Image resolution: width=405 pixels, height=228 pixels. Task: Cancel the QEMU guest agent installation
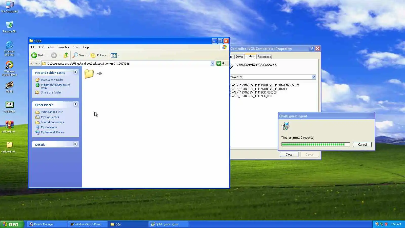[362, 145]
